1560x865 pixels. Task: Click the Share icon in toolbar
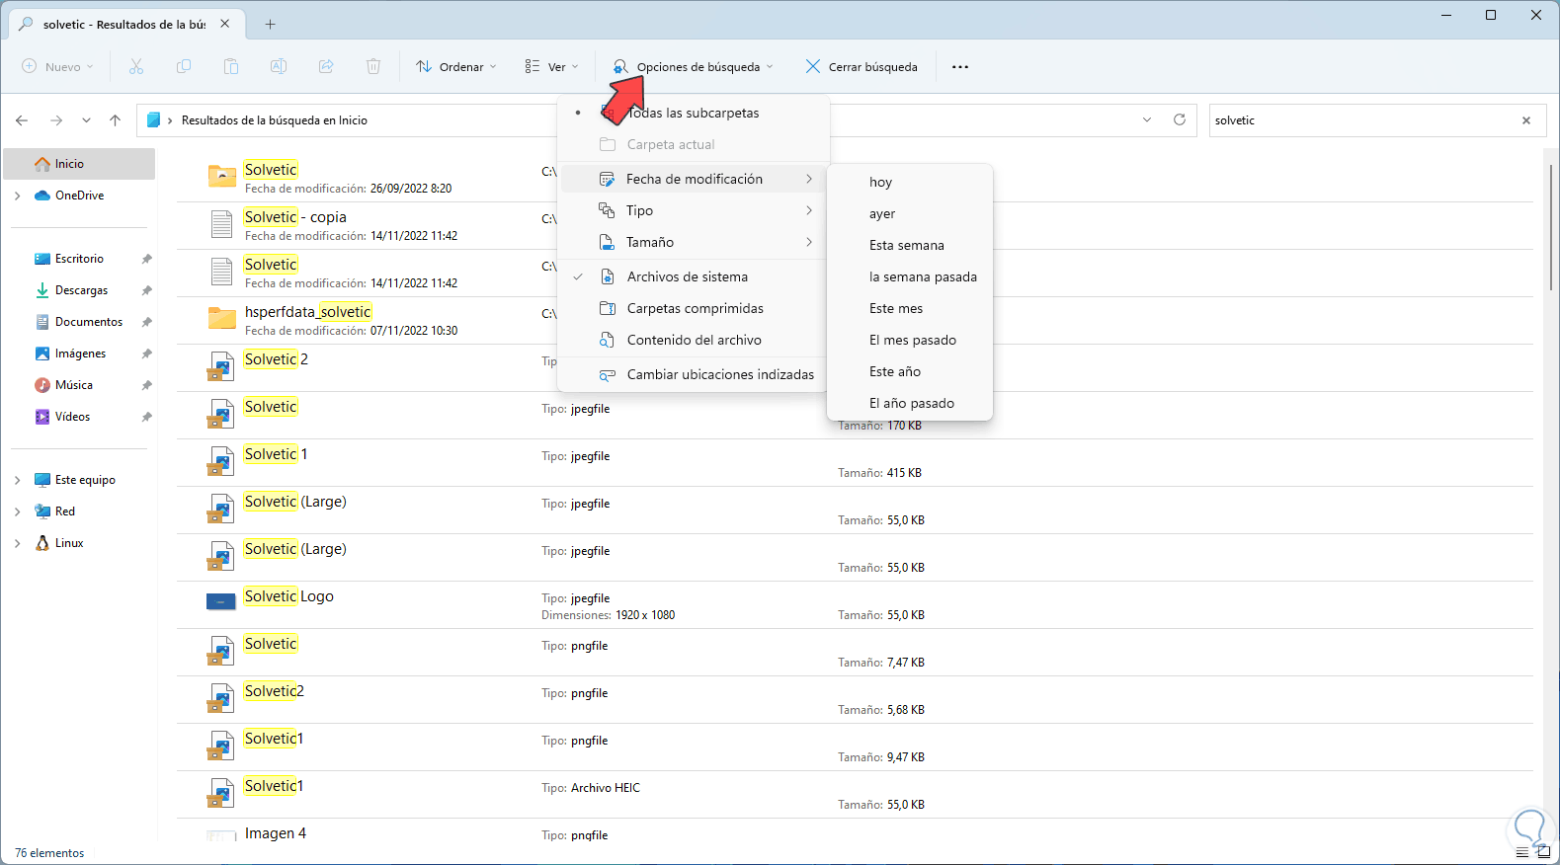tap(326, 66)
